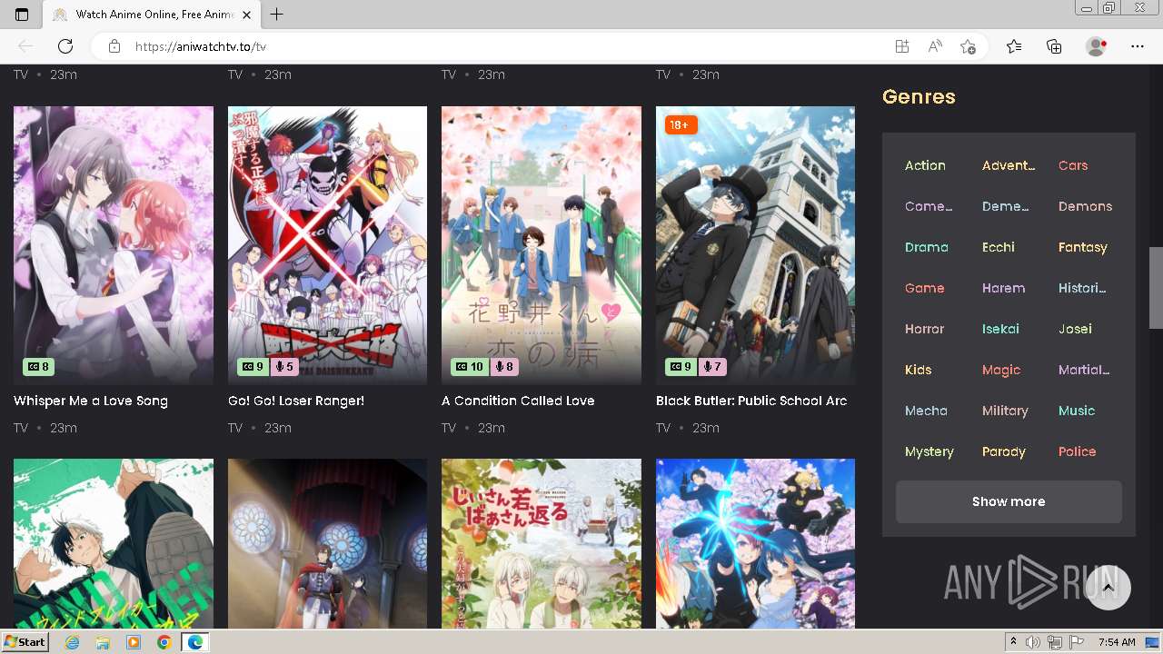Viewport: 1163px width, 654px height.
Task: Select Historical genre
Action: tap(1082, 288)
